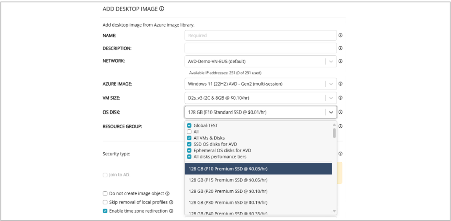Click info icon beside the Description field
The width and height of the screenshot is (451, 221).
[340, 48]
